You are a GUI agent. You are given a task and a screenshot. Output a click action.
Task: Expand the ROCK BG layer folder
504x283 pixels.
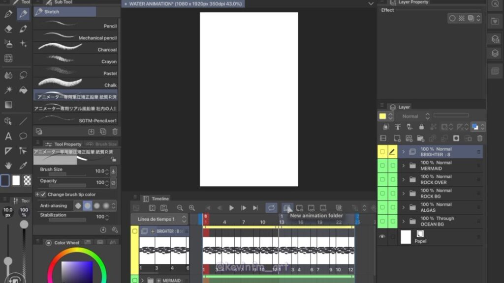(x=404, y=193)
